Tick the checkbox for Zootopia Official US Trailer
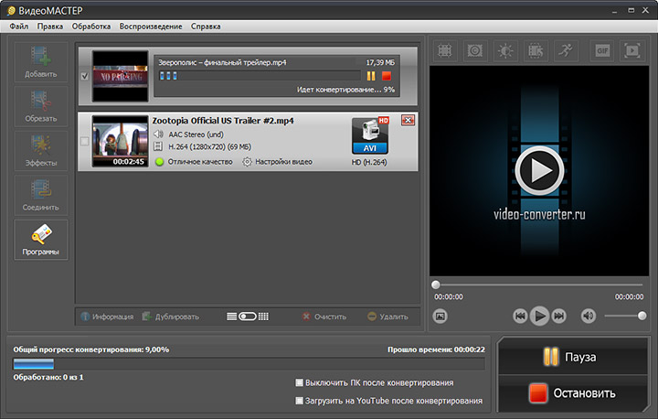The width and height of the screenshot is (658, 419). pos(85,141)
